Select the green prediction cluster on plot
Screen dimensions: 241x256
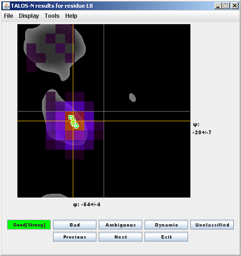(74, 122)
